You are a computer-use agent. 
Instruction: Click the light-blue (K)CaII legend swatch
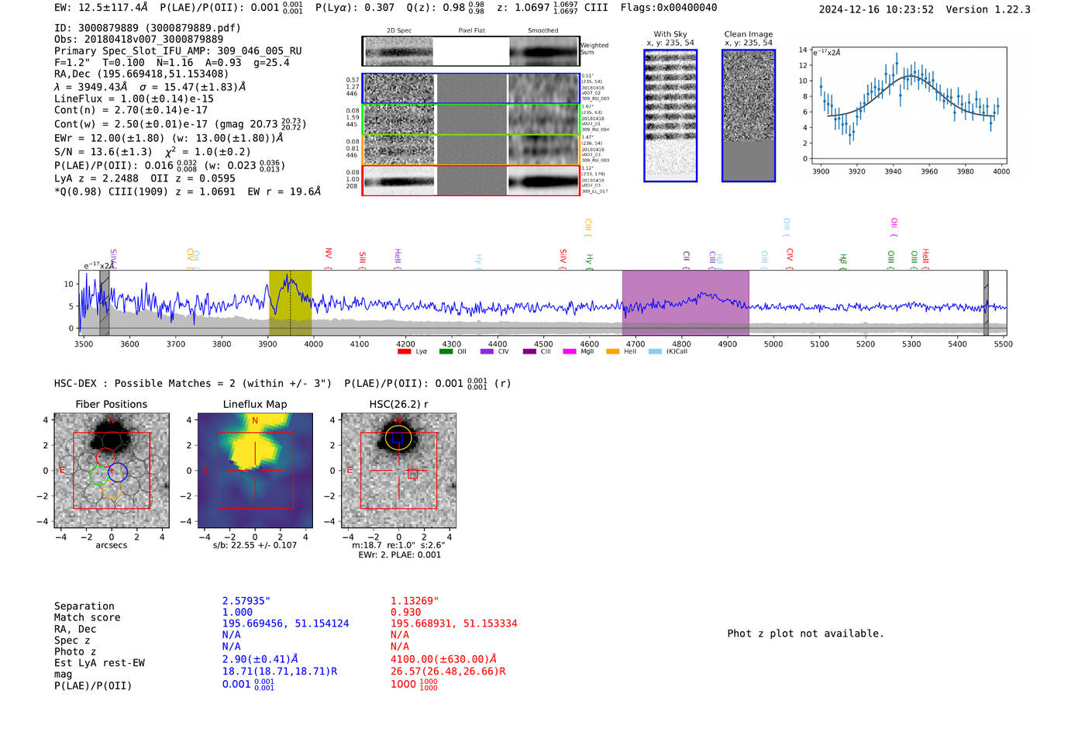pyautogui.click(x=655, y=352)
